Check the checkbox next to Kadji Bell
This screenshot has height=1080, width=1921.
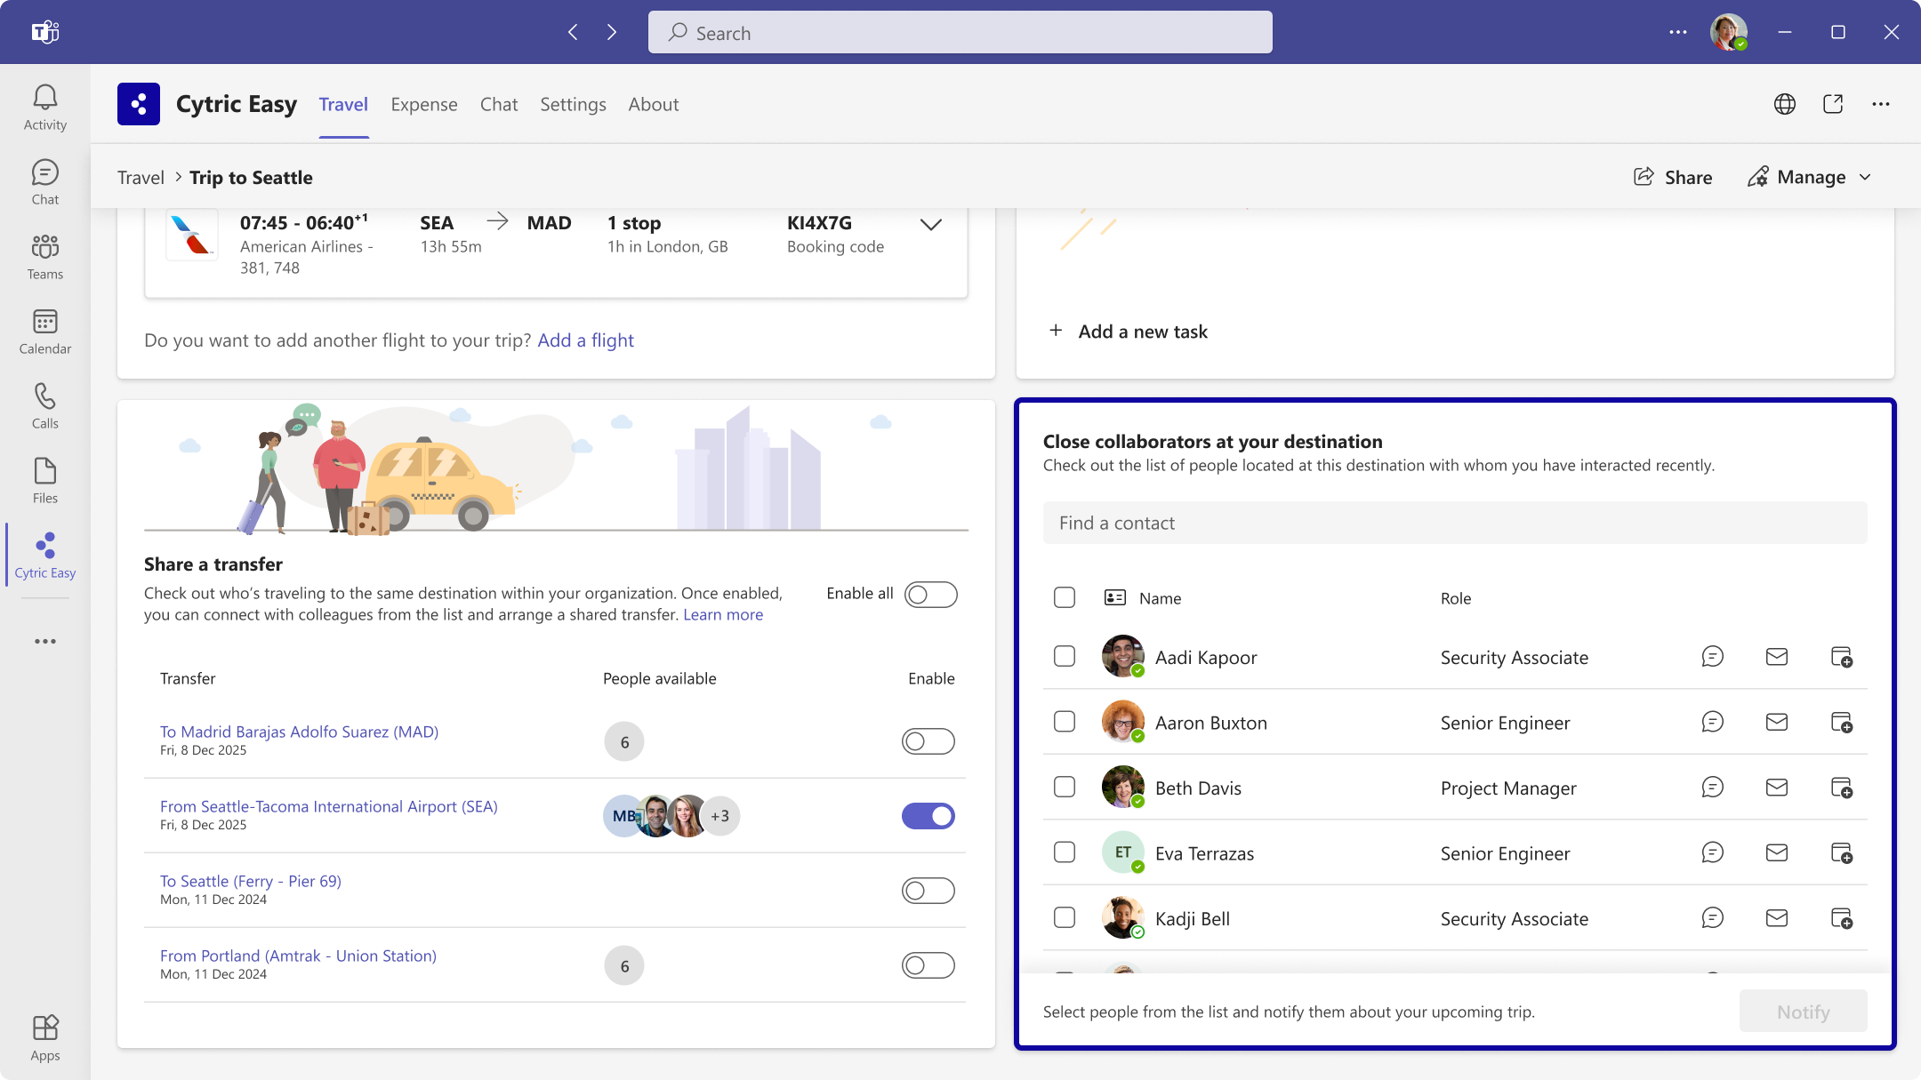pyautogui.click(x=1064, y=917)
